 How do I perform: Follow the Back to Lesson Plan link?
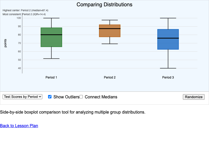pyautogui.click(x=19, y=126)
